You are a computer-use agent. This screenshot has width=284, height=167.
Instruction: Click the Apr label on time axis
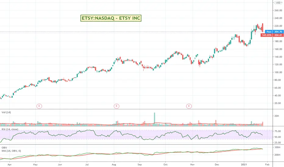point(10,165)
